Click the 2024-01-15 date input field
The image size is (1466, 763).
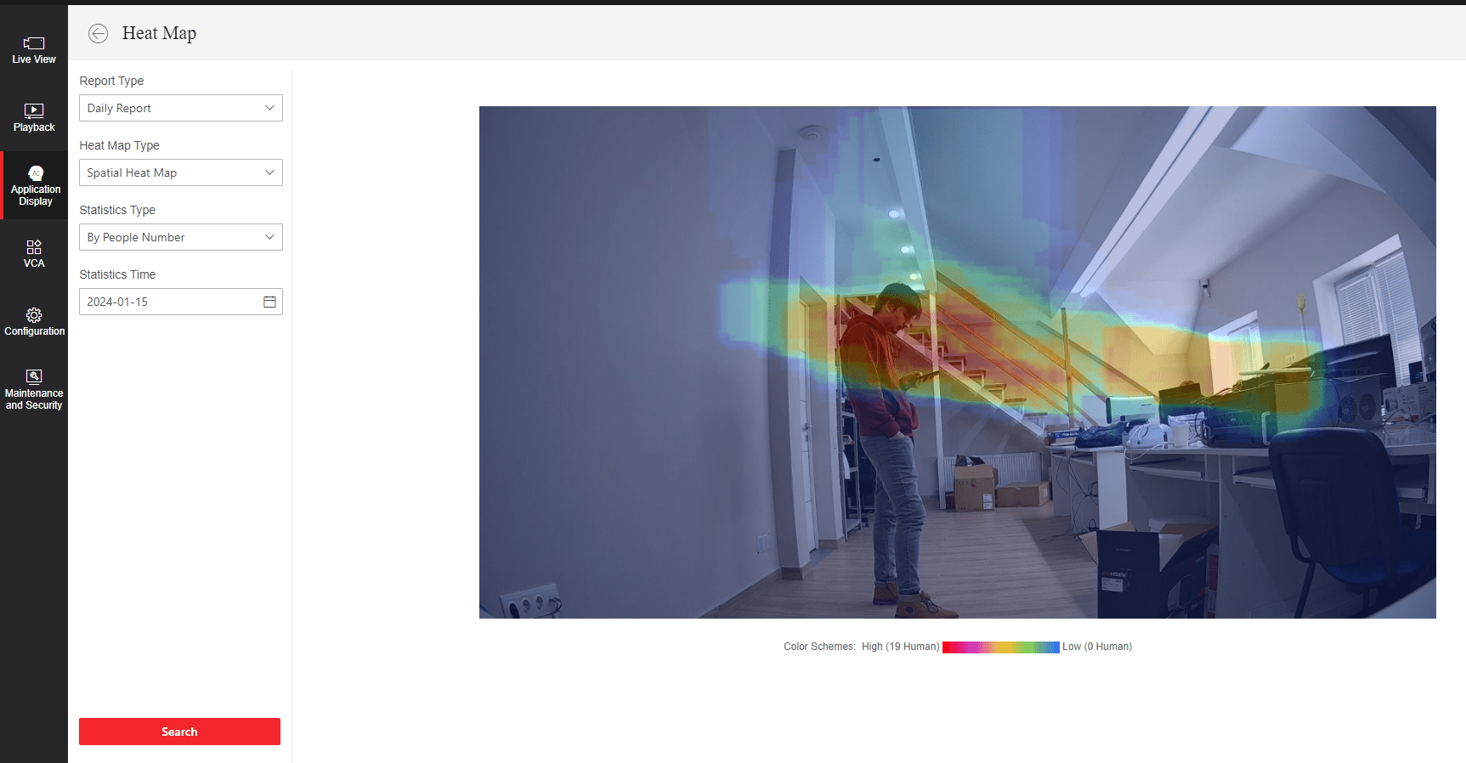click(170, 302)
